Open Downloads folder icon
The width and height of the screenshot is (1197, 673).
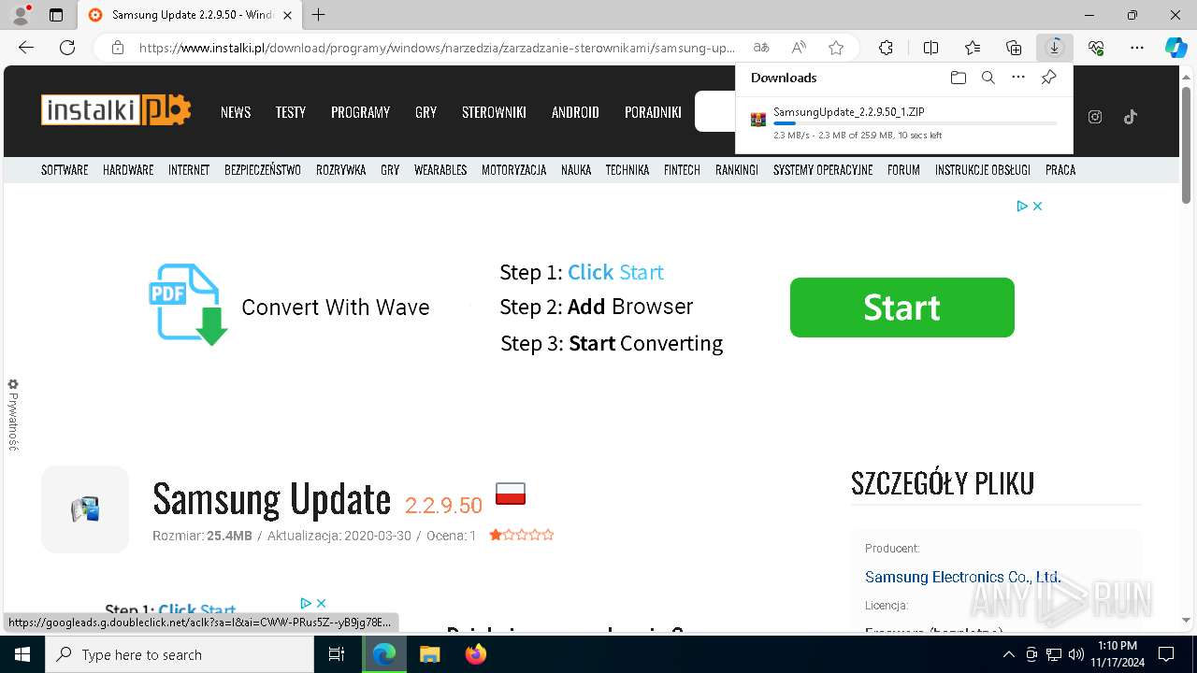point(958,78)
